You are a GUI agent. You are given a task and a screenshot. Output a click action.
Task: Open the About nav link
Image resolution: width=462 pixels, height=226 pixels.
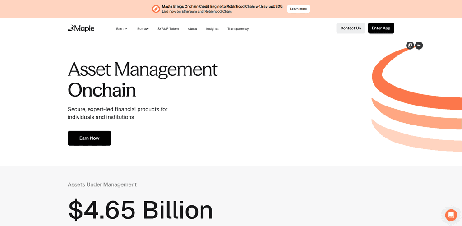pos(192,28)
